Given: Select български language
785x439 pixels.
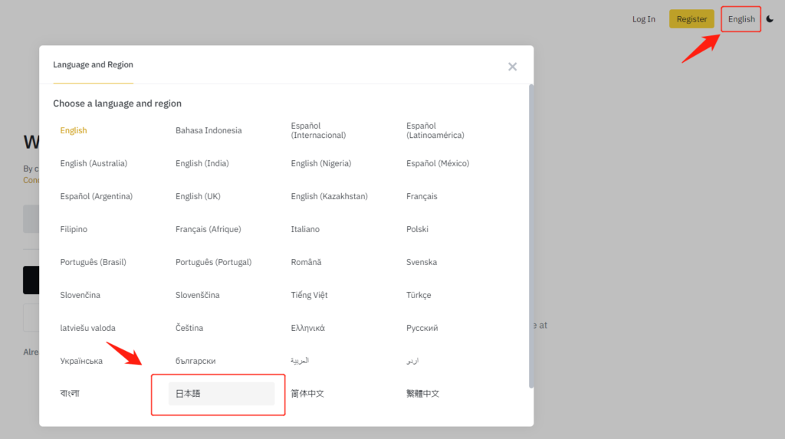Looking at the screenshot, I should pos(195,361).
